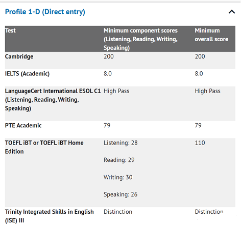Select the PTE Academic overall score 79
This screenshot has width=241, height=227.
pyautogui.click(x=198, y=126)
